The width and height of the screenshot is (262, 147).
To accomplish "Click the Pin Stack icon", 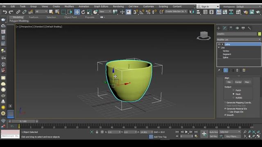I will point(219,70).
